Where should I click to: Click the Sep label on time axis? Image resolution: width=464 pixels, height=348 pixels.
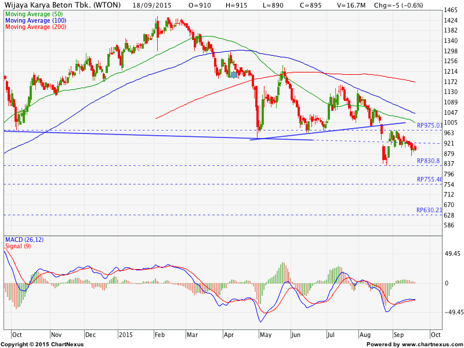click(x=398, y=335)
